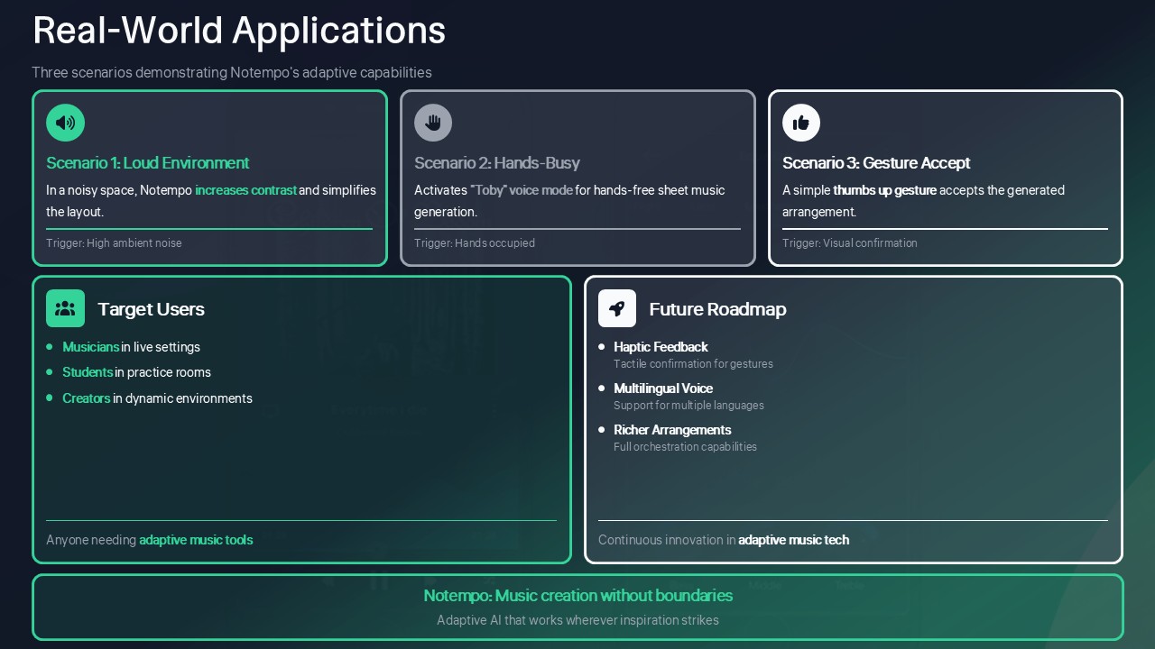1155x649 pixels.
Task: Click the 'thumbs up gesture' bold phrase
Action: [885, 190]
